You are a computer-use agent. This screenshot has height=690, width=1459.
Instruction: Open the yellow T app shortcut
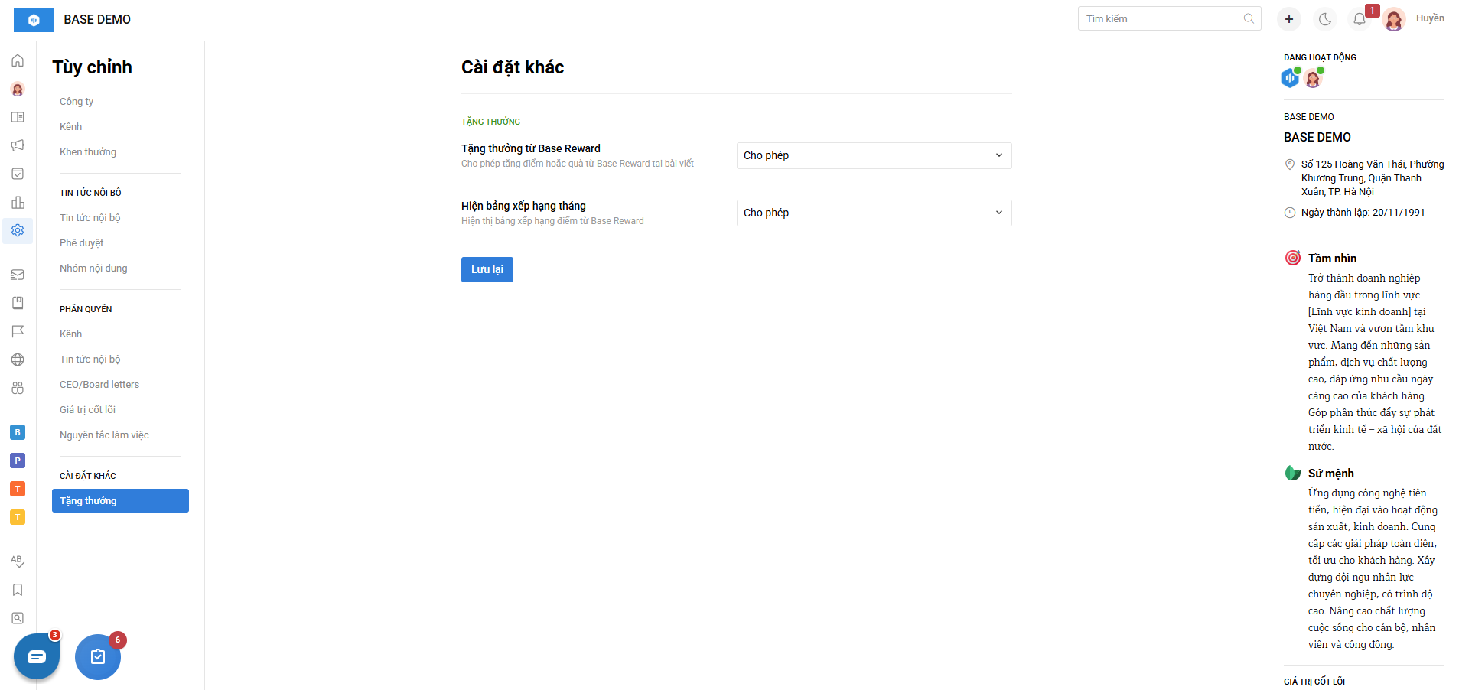pos(18,517)
